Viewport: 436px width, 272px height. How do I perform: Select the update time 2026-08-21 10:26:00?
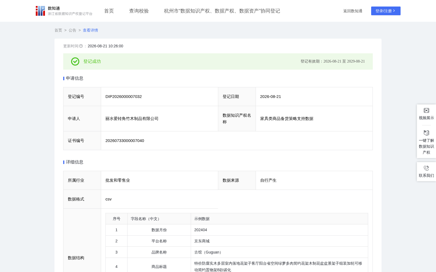(x=105, y=46)
